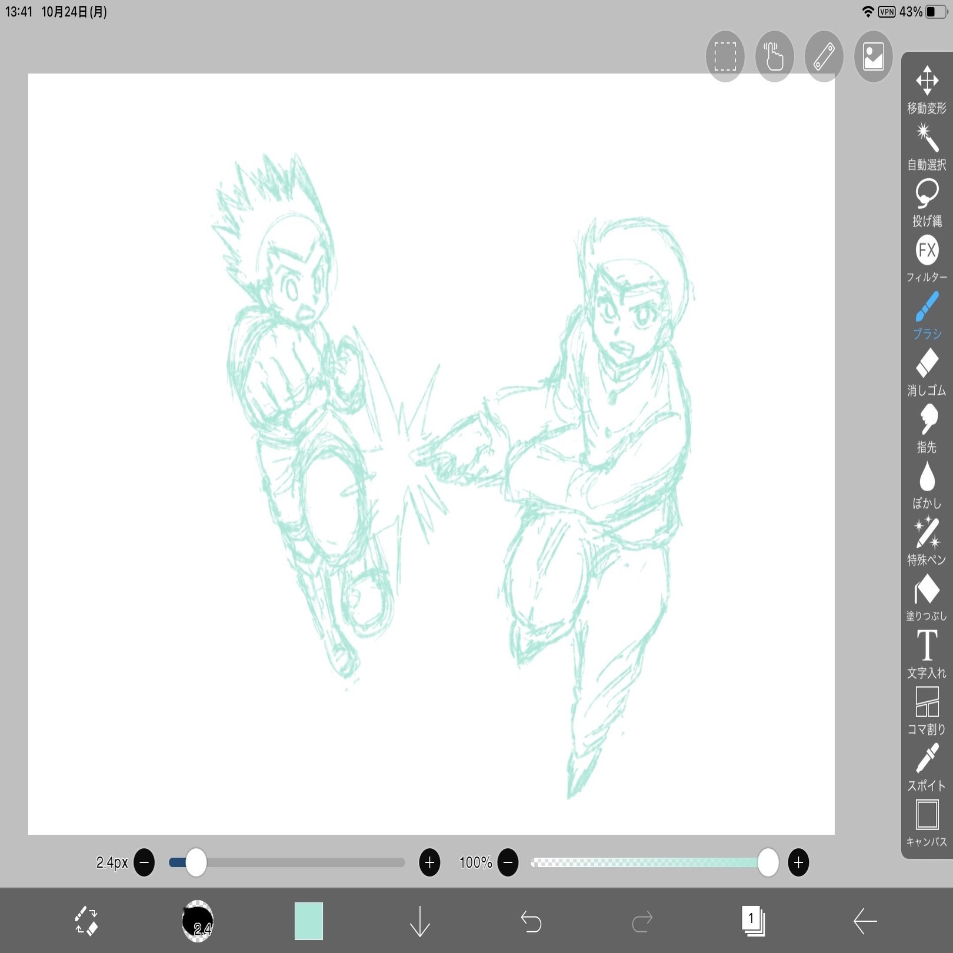This screenshot has width=953, height=953.
Task: Select the 特殊ペン special pen tool
Action: point(927,542)
